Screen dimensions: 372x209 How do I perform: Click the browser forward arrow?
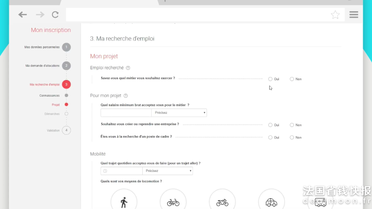(40, 15)
